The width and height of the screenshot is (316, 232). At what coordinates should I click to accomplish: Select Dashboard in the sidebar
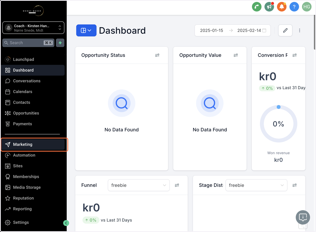(x=33, y=70)
